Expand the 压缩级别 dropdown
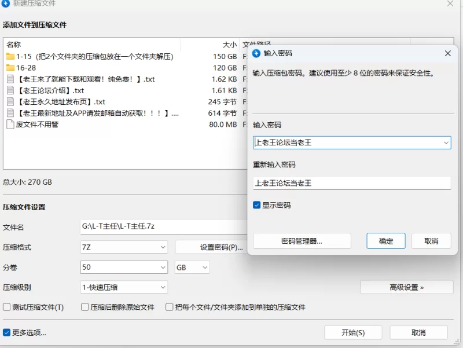463x348 pixels. [x=124, y=287]
